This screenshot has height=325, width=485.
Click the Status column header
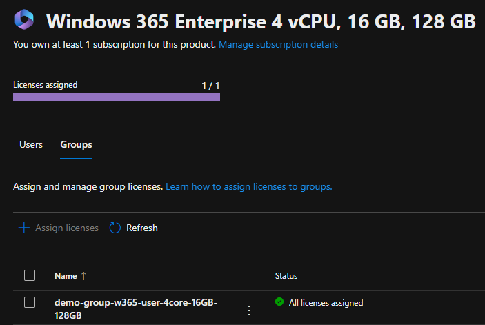tap(286, 276)
